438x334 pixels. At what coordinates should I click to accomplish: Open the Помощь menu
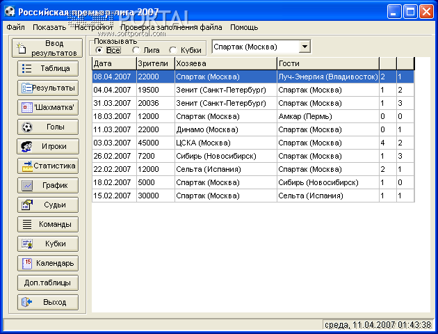pyautogui.click(x=244, y=27)
